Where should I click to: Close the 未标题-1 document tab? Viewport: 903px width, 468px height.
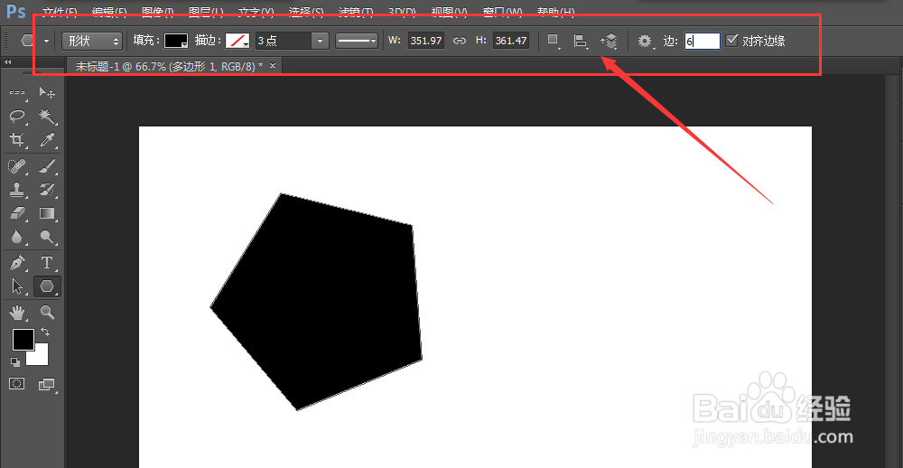(x=273, y=66)
